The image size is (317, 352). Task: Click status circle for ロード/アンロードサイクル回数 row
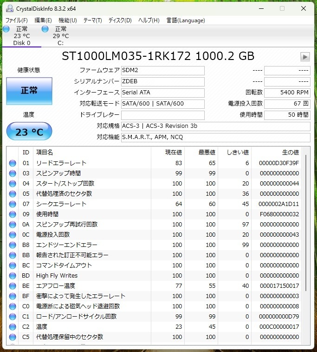pyautogui.click(x=13, y=317)
